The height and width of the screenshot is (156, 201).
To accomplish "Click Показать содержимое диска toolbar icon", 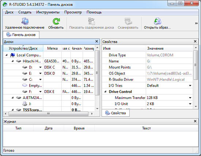I will tap(91, 21).
